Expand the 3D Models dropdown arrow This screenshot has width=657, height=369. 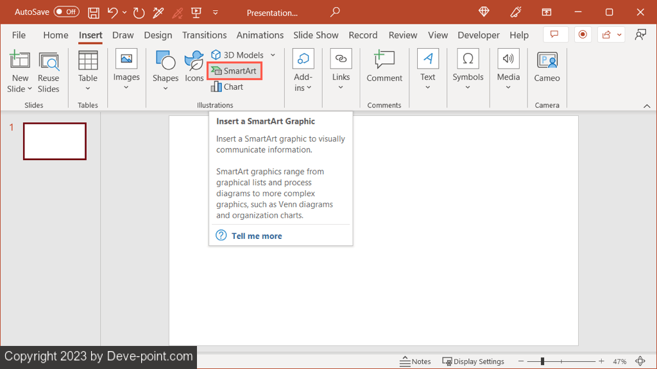pyautogui.click(x=273, y=55)
